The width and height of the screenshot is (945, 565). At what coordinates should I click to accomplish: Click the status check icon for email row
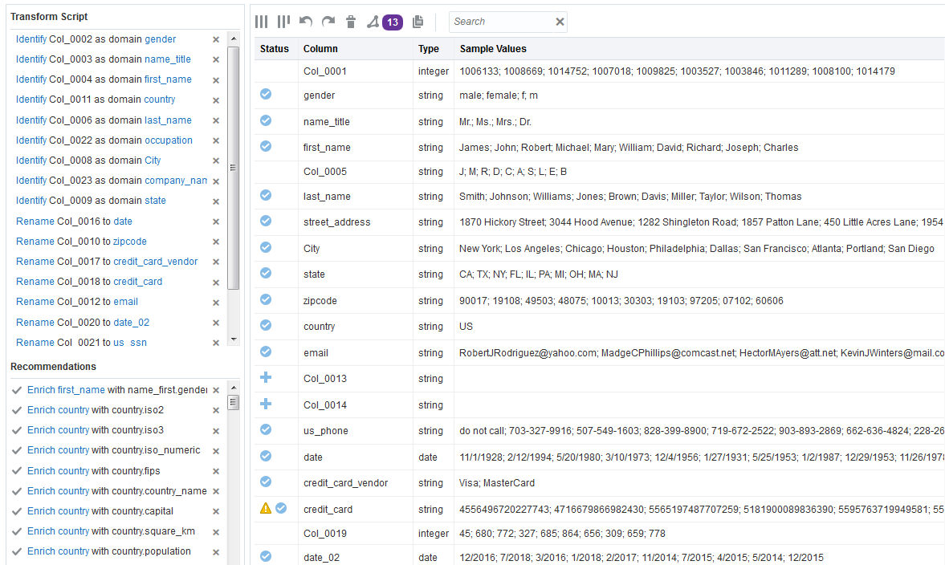[266, 352]
